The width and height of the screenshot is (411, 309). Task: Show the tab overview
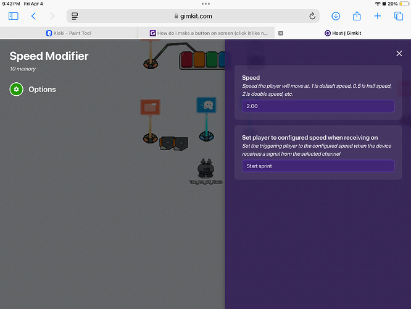[x=398, y=16]
